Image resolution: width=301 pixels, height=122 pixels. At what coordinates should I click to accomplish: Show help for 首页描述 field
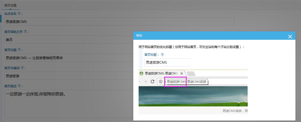19,86
